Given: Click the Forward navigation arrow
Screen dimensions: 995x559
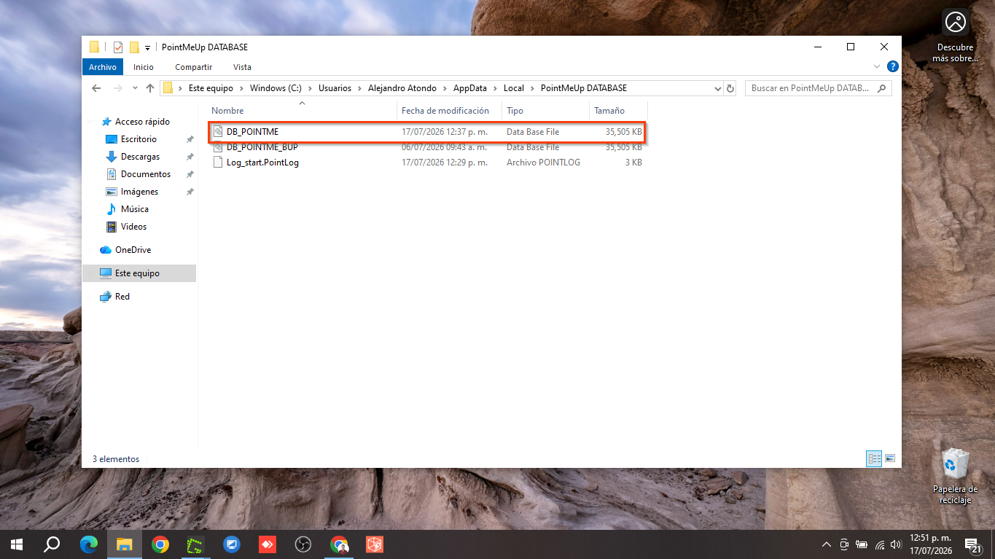Looking at the screenshot, I should point(117,88).
